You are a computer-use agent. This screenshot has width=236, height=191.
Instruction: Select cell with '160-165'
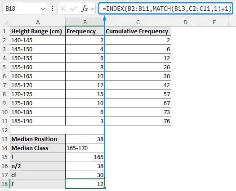(x=38, y=76)
